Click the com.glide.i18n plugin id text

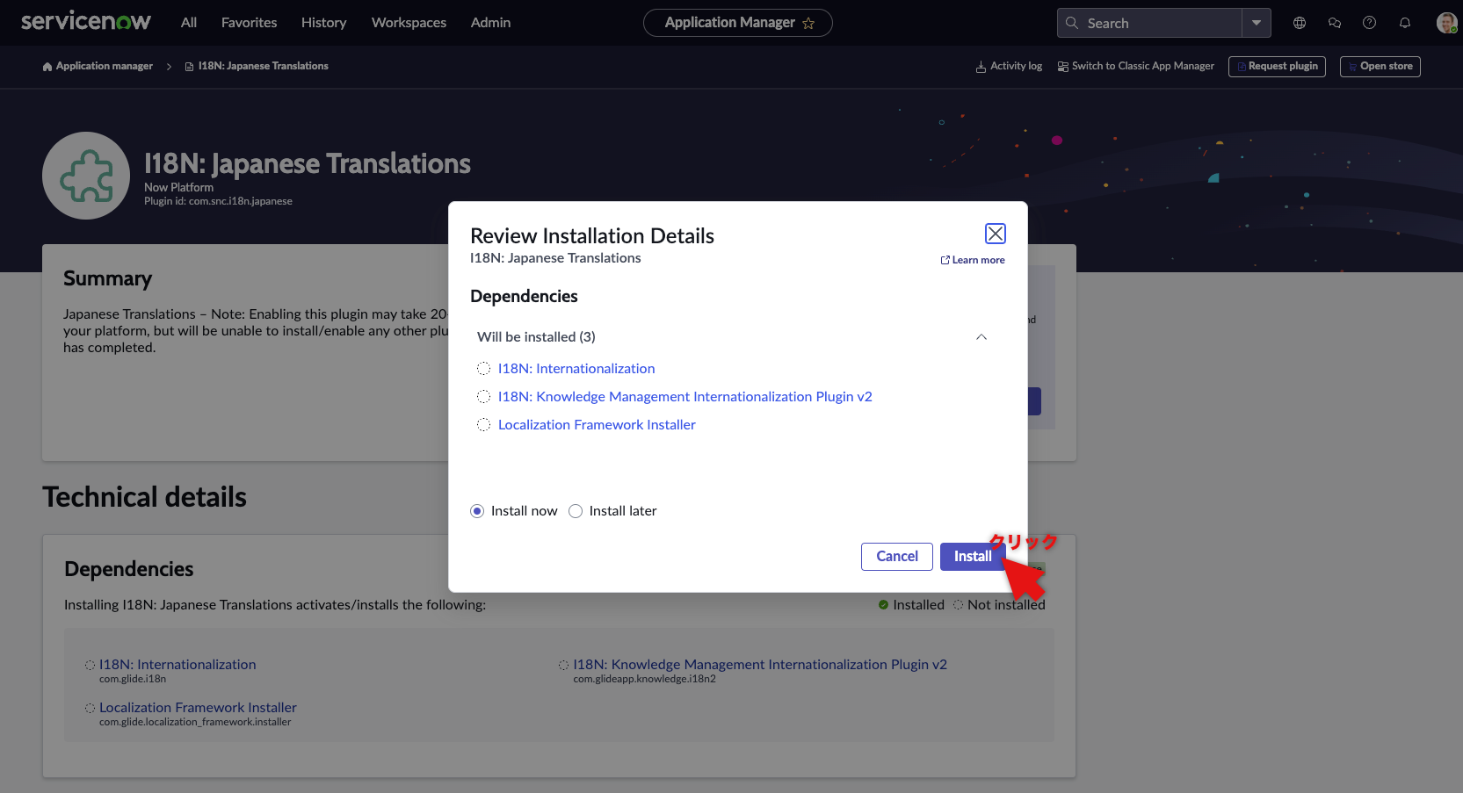[133, 680]
